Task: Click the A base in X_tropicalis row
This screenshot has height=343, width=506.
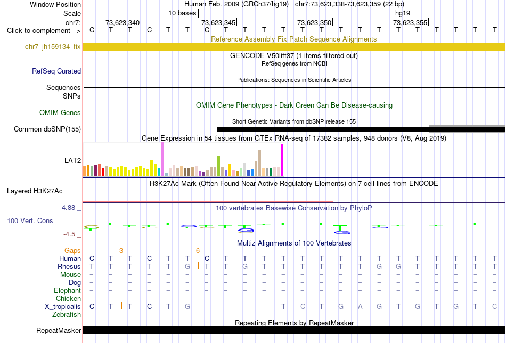Action: coord(360,307)
